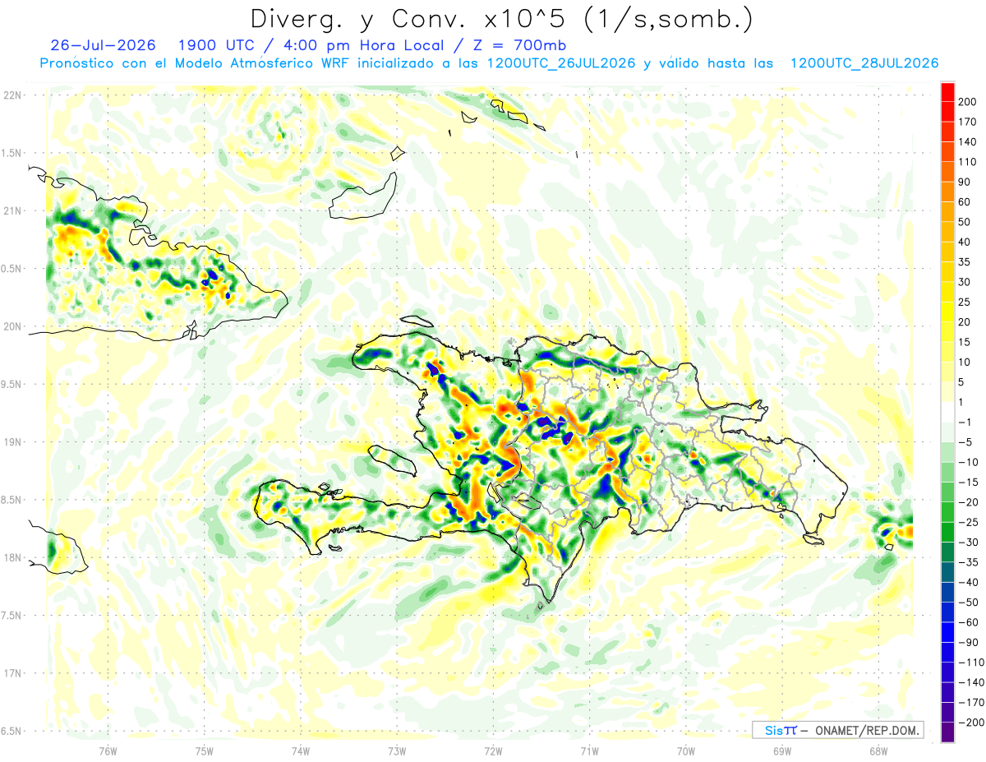Click the "8.5N" latitude axis label

(x=12, y=499)
